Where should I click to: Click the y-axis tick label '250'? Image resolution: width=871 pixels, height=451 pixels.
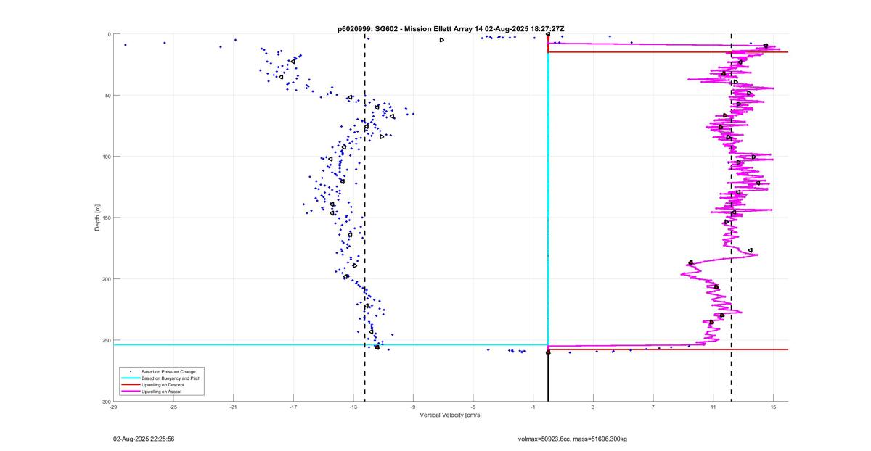(106, 340)
